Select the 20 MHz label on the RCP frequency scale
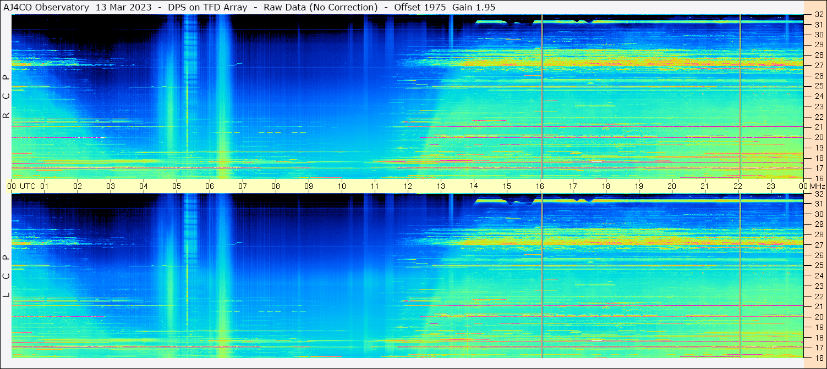This screenshot has width=827, height=369. [x=818, y=137]
